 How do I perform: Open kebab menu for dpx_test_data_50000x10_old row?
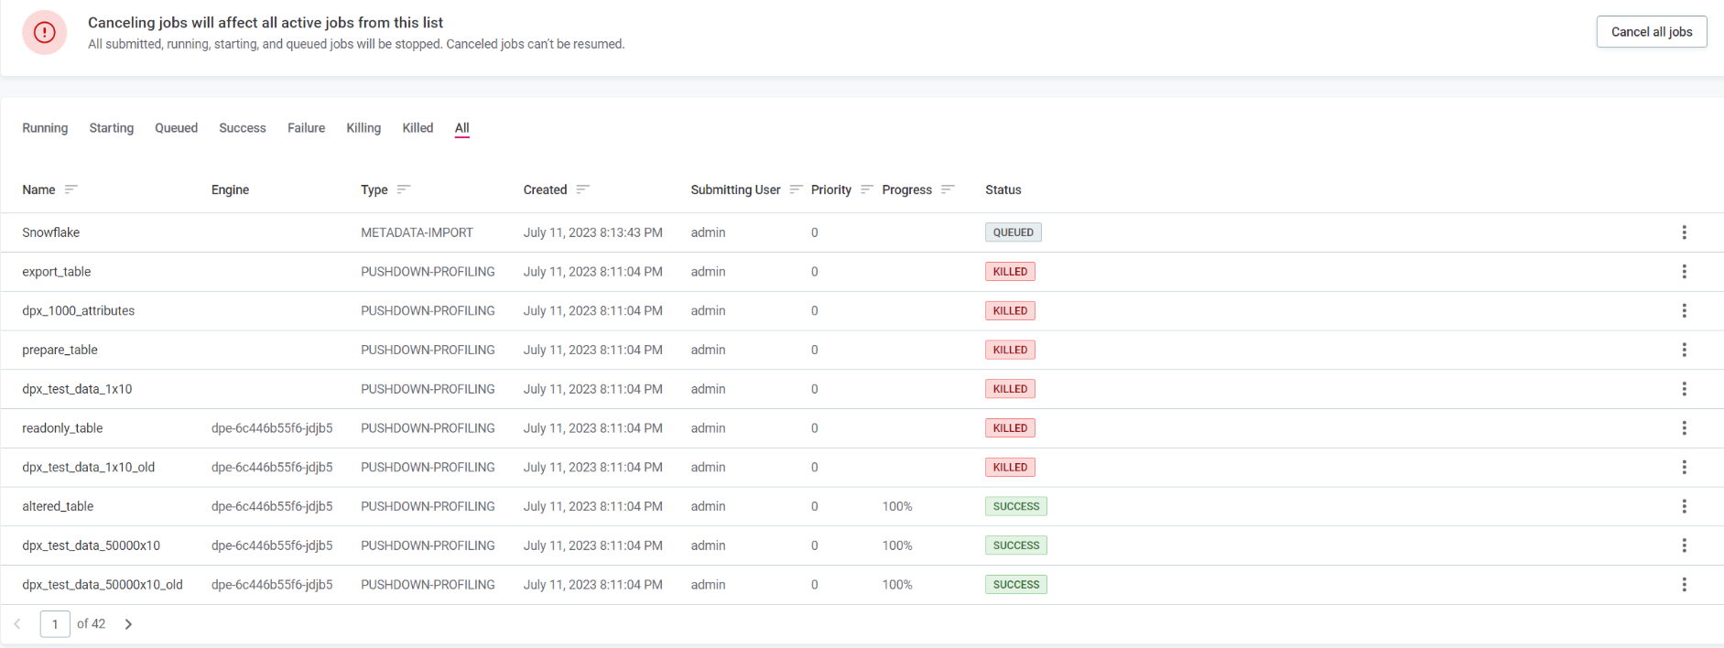1683,585
